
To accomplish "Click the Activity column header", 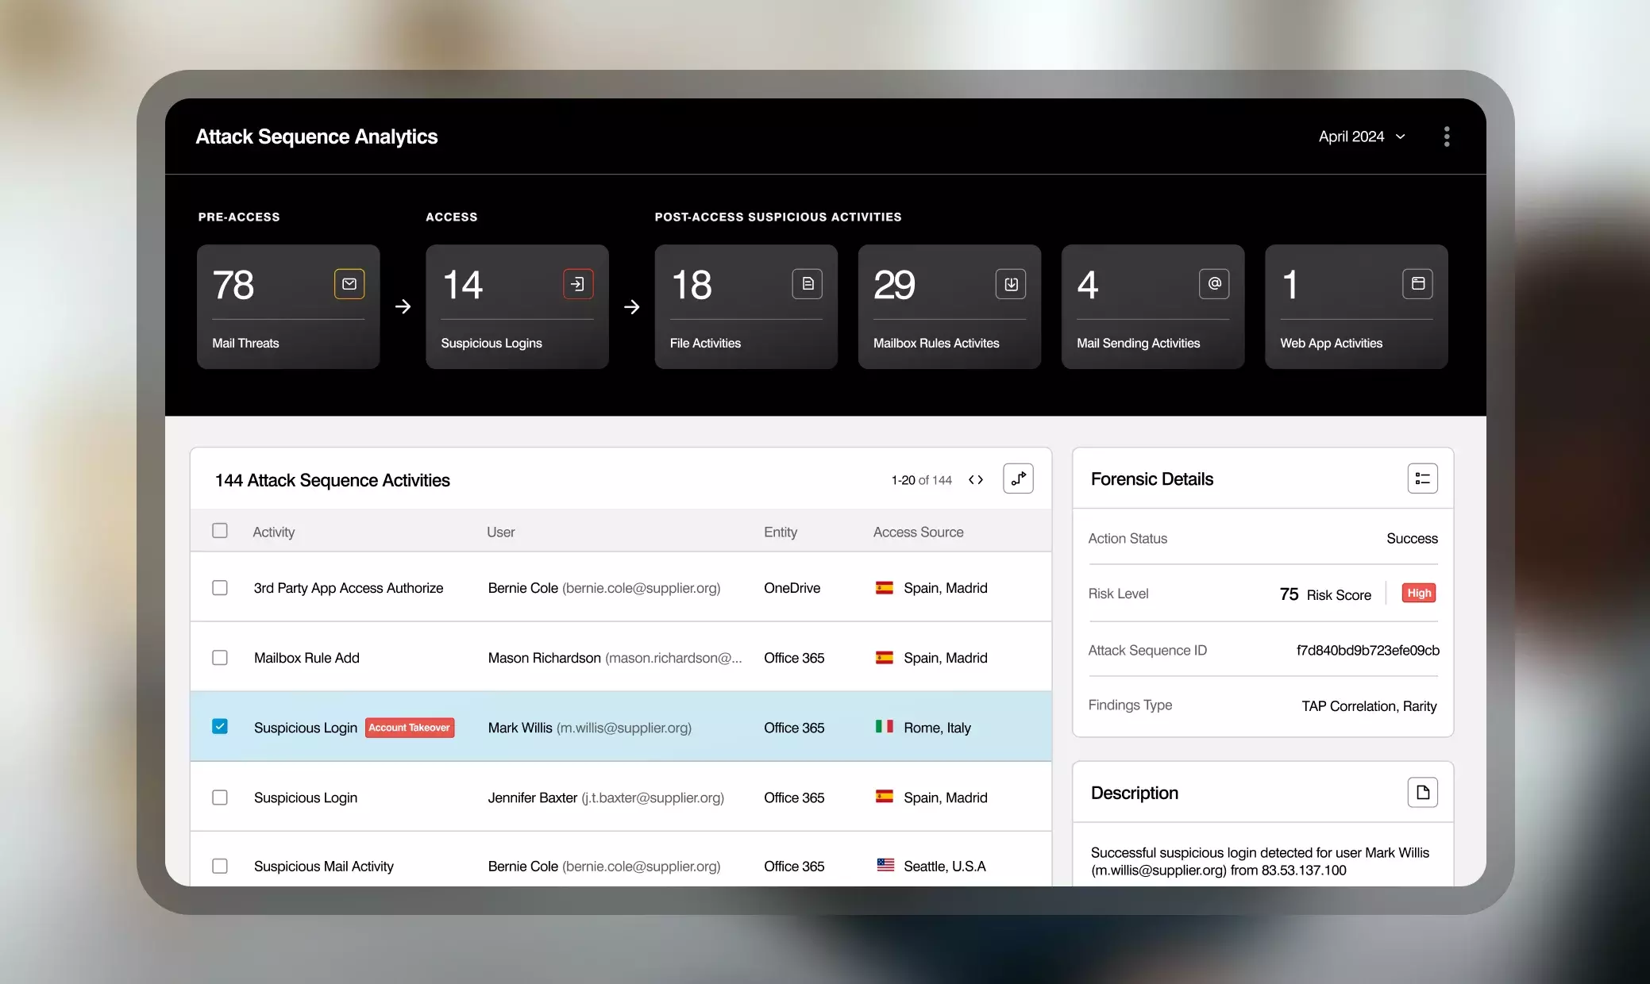I will [273, 532].
